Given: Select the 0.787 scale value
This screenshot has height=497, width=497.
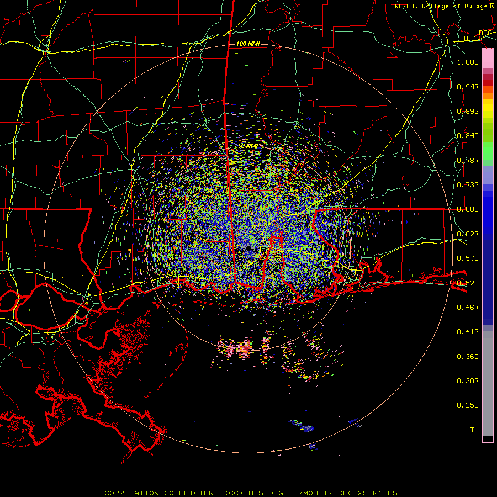Looking at the screenshot, I should tap(468, 160).
